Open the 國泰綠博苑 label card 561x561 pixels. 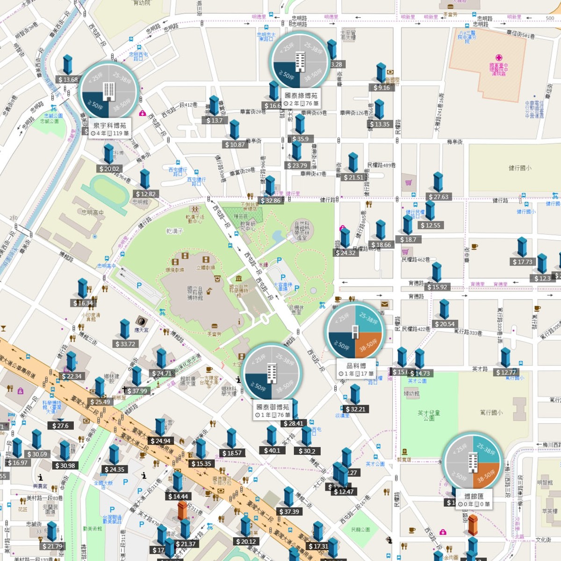301,99
